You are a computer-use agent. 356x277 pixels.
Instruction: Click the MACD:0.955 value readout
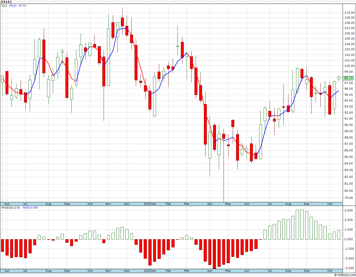coord(30,207)
